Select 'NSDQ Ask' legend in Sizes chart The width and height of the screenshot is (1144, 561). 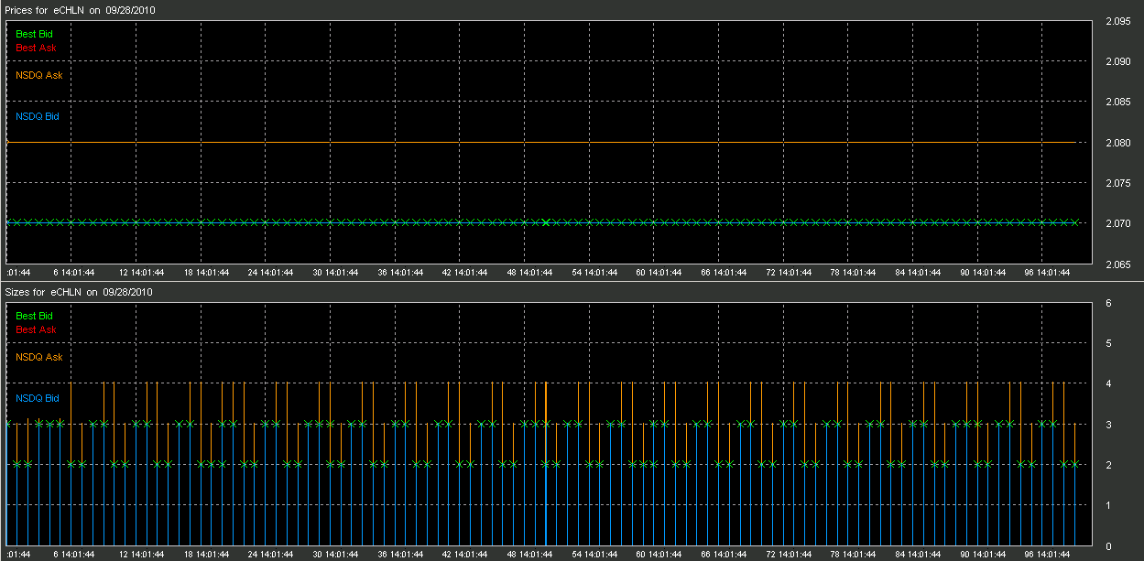(39, 357)
